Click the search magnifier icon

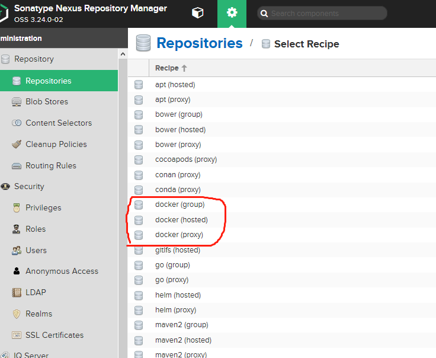pos(264,14)
